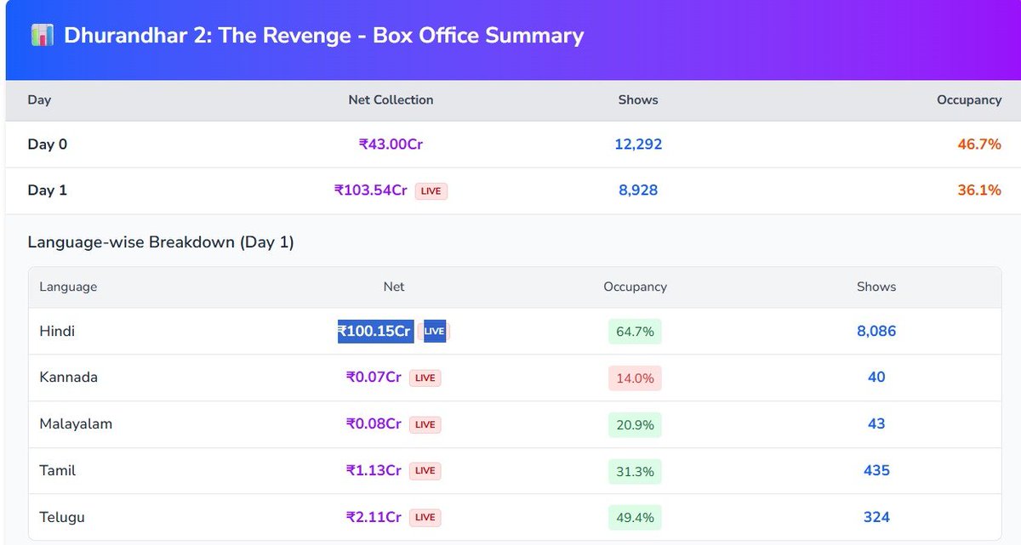Image resolution: width=1021 pixels, height=545 pixels.
Task: Sort by the Net Collection column header
Action: (x=391, y=99)
